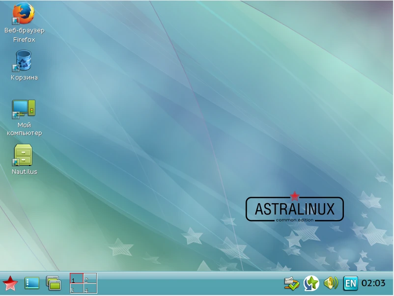
Task: Switch to virtual desktop 4
Action: point(90,288)
